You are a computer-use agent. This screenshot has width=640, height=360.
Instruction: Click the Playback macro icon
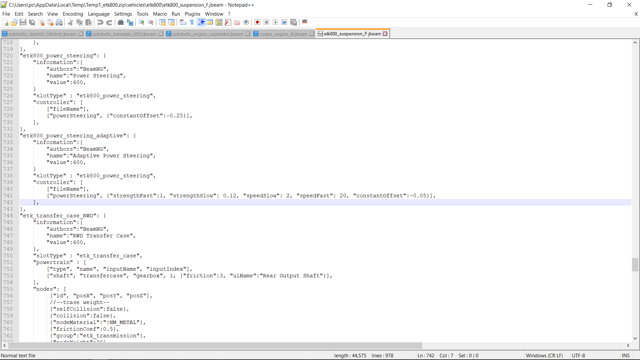tap(275, 22)
